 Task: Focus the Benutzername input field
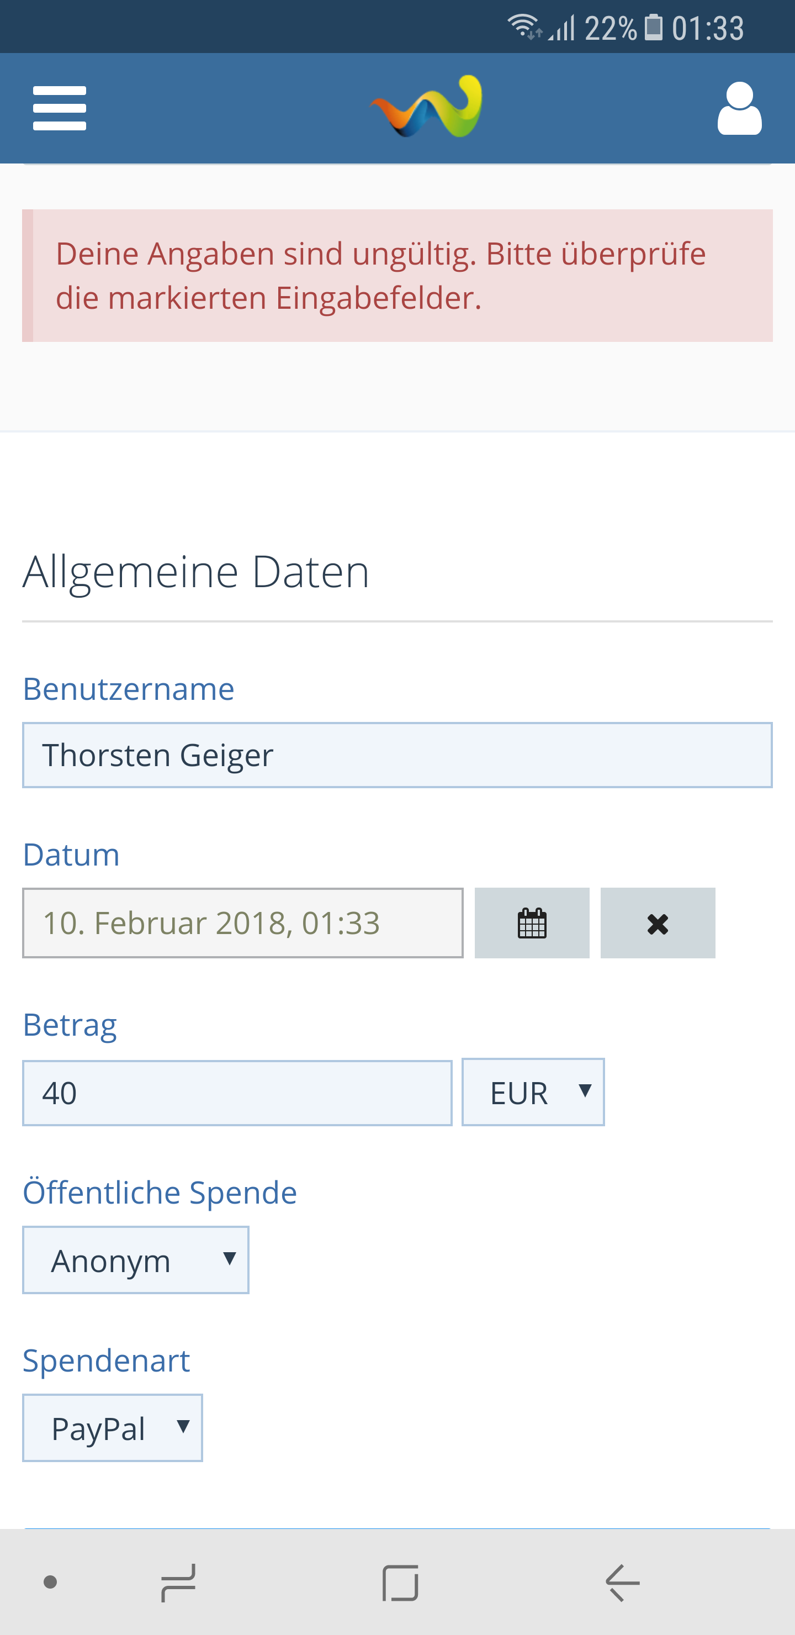coord(397,755)
